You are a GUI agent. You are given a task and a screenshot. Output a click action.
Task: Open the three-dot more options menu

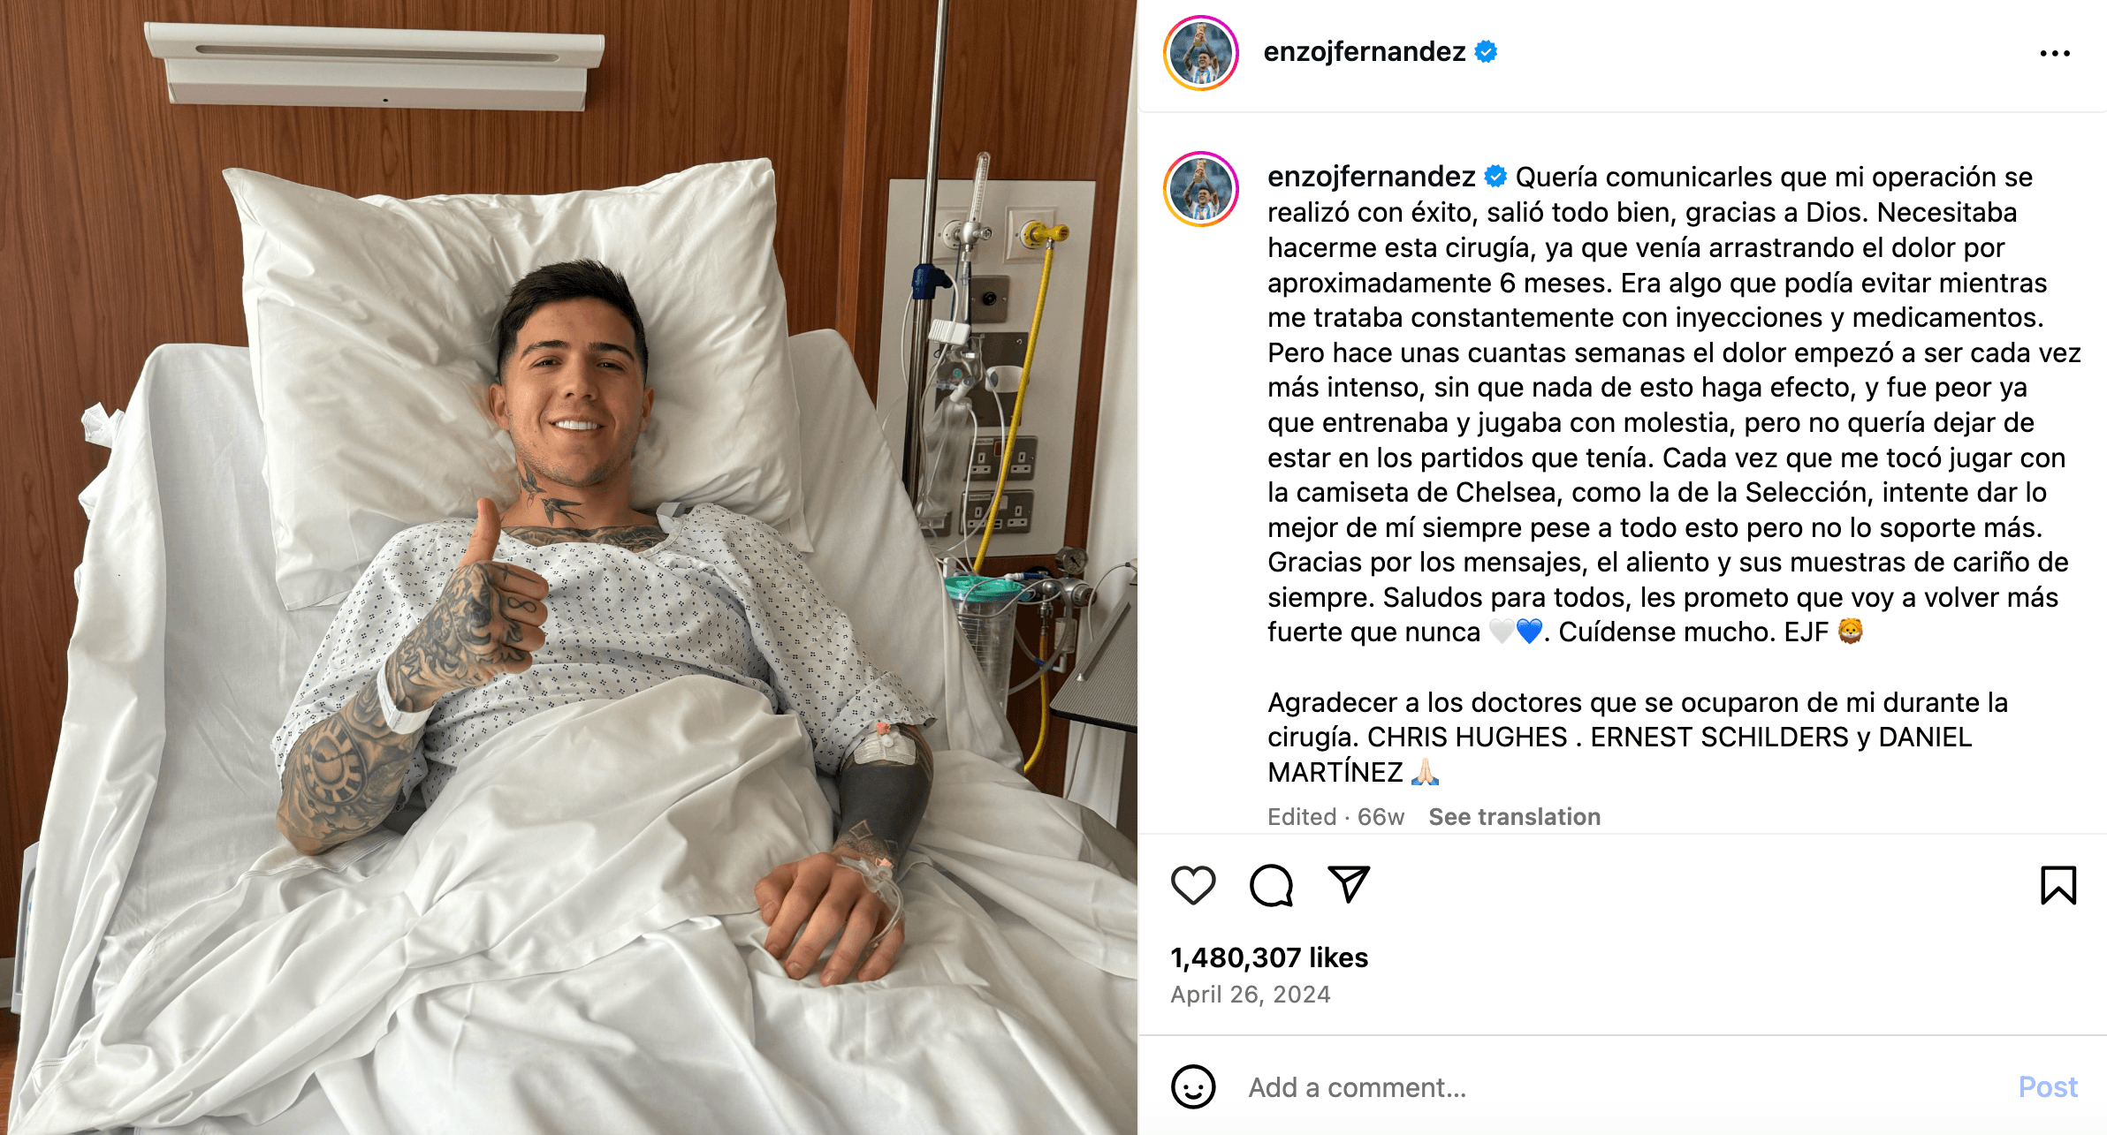tap(2055, 54)
